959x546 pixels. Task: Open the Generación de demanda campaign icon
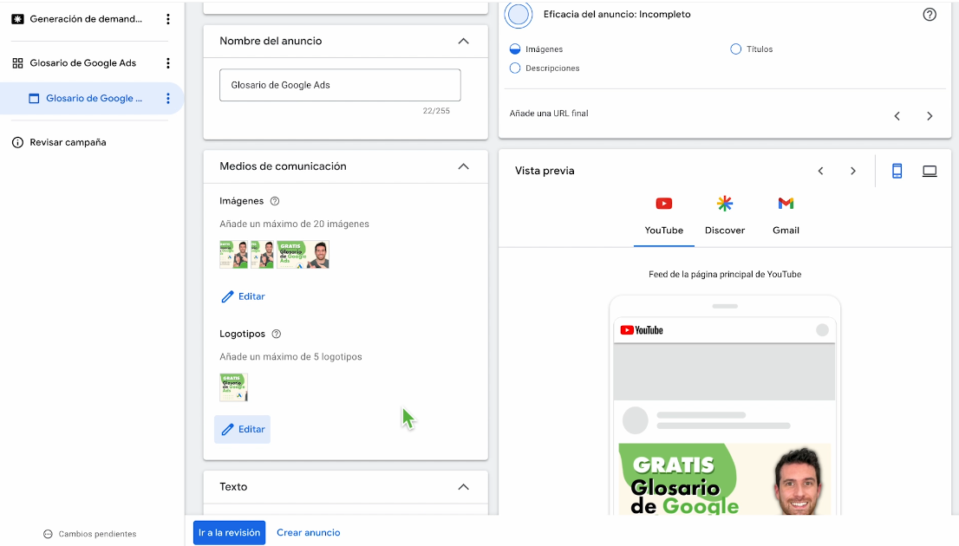tap(17, 19)
